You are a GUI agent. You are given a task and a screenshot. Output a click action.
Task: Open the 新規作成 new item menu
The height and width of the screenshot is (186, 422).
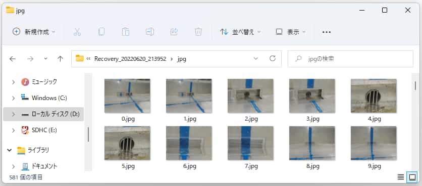(x=34, y=32)
